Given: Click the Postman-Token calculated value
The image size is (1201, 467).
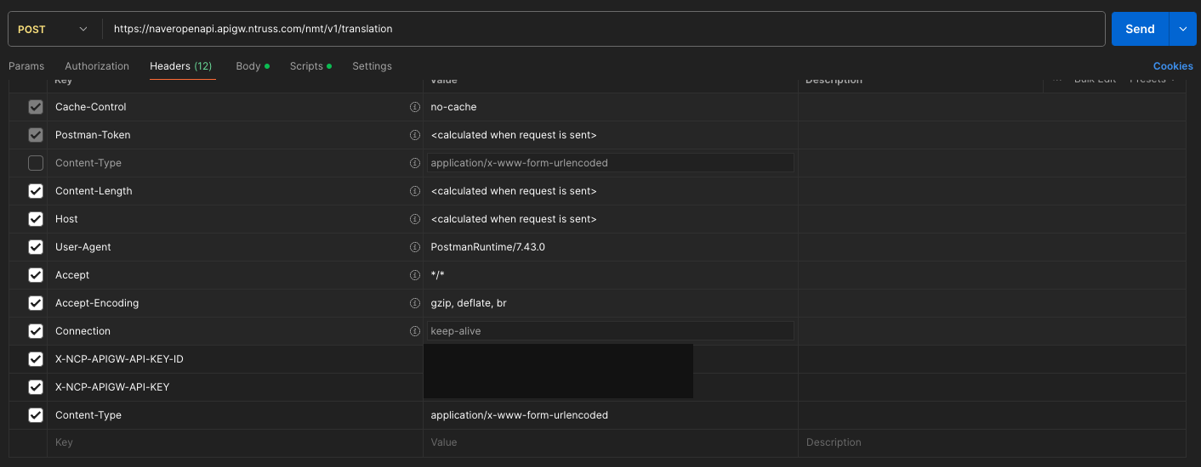Looking at the screenshot, I should click(x=514, y=135).
